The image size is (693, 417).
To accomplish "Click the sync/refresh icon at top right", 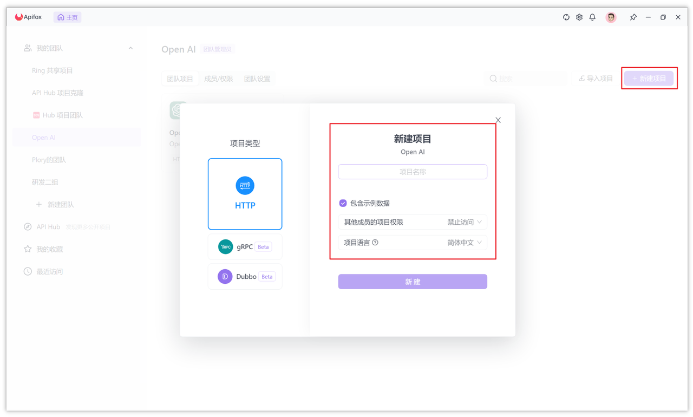I will [x=566, y=17].
